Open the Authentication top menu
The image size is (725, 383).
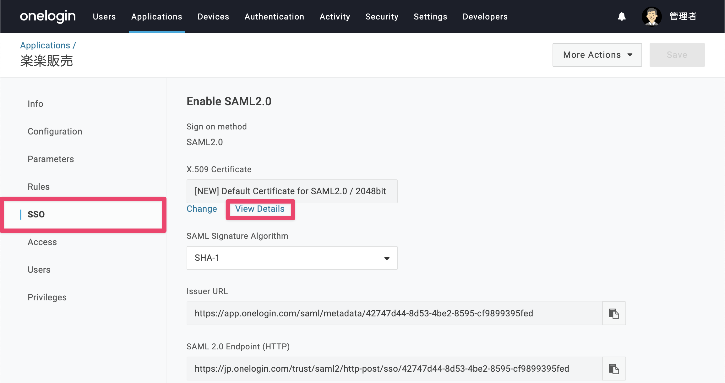coord(274,17)
